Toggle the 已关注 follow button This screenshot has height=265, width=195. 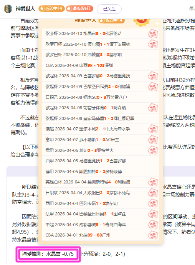pos(109,9)
